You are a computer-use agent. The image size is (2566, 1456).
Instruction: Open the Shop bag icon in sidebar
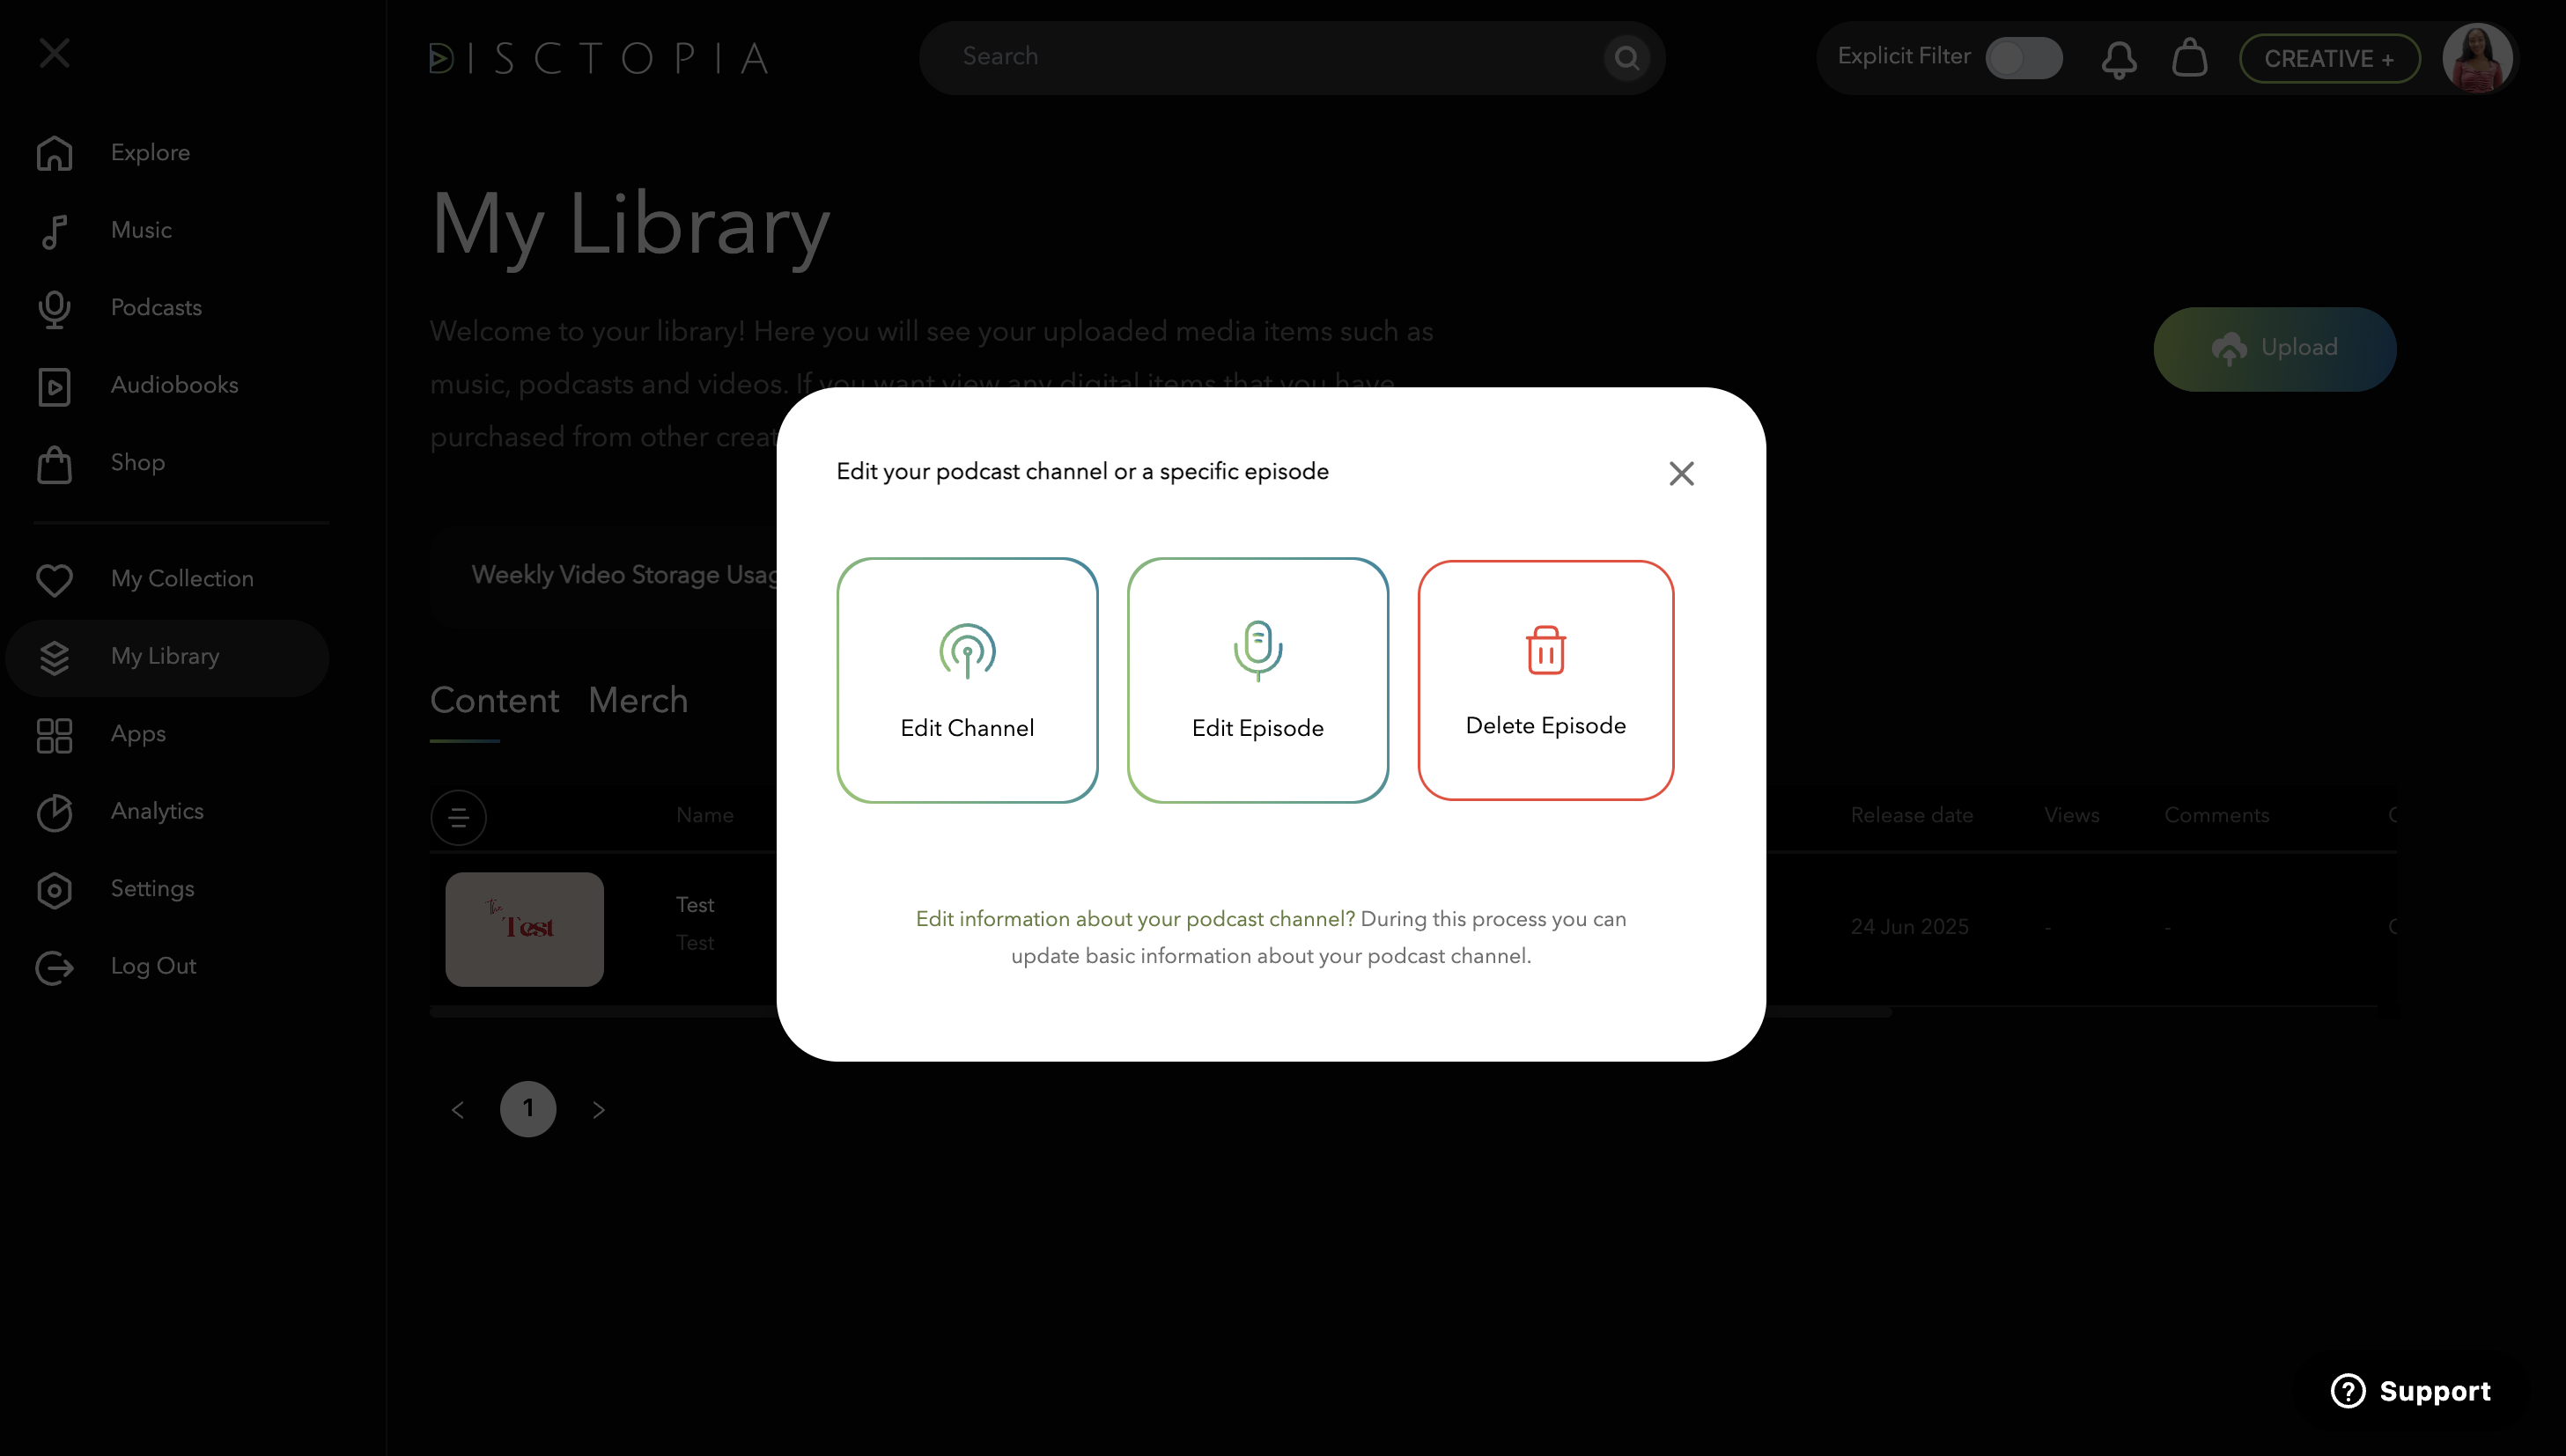point(55,464)
